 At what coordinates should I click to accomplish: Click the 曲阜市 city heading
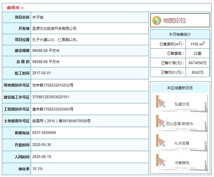tap(13, 8)
